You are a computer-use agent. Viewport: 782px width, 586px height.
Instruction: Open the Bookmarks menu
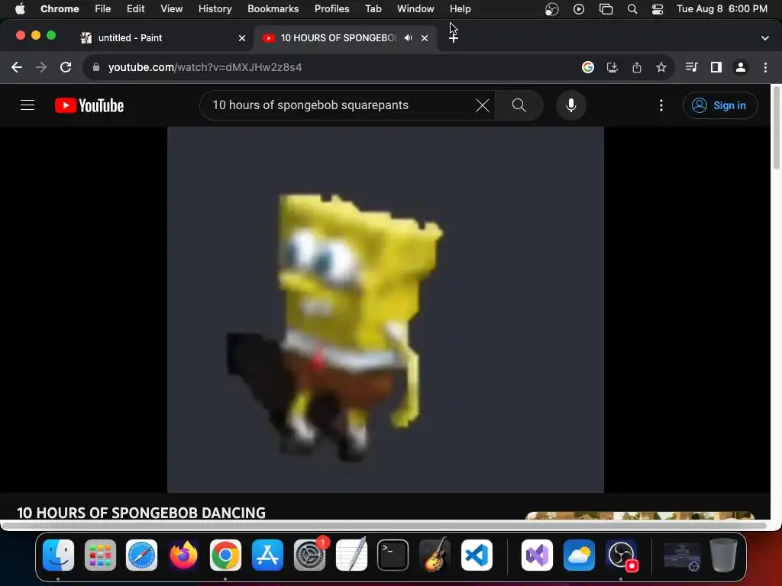[x=273, y=9]
